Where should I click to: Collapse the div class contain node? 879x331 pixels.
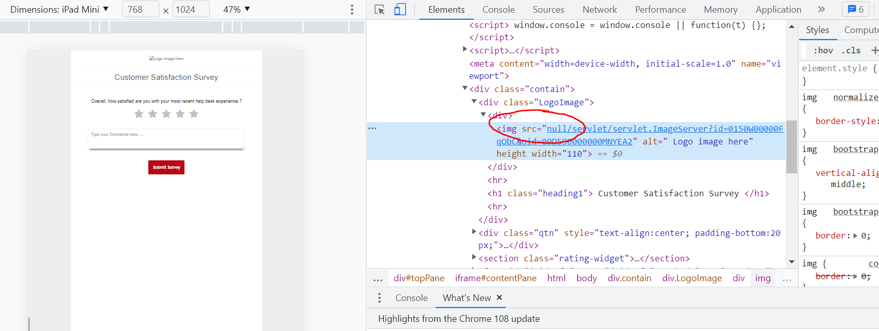(465, 88)
